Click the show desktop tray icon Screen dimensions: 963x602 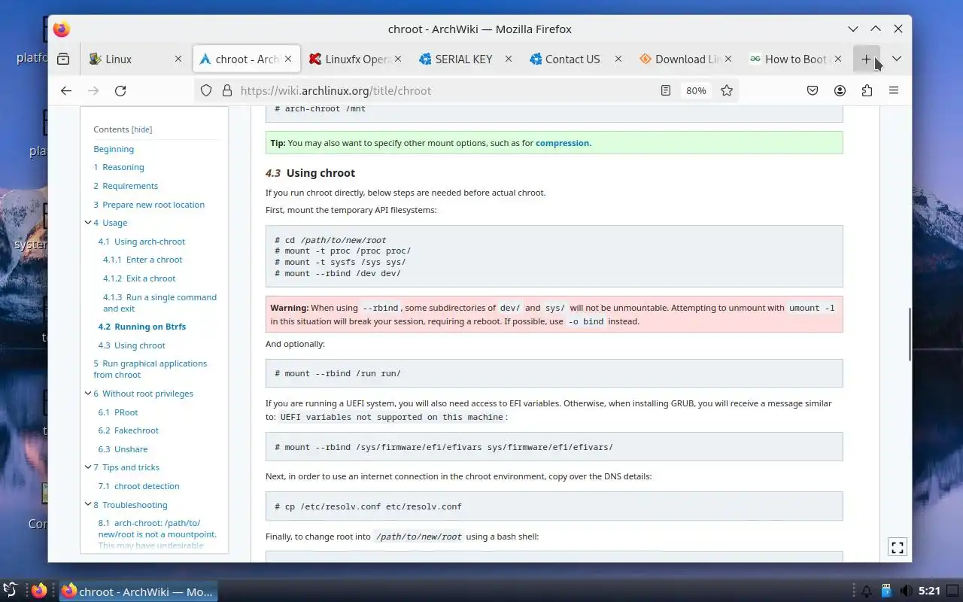pos(953,591)
